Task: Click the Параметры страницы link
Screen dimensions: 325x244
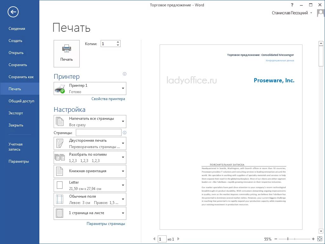Action: [x=105, y=224]
